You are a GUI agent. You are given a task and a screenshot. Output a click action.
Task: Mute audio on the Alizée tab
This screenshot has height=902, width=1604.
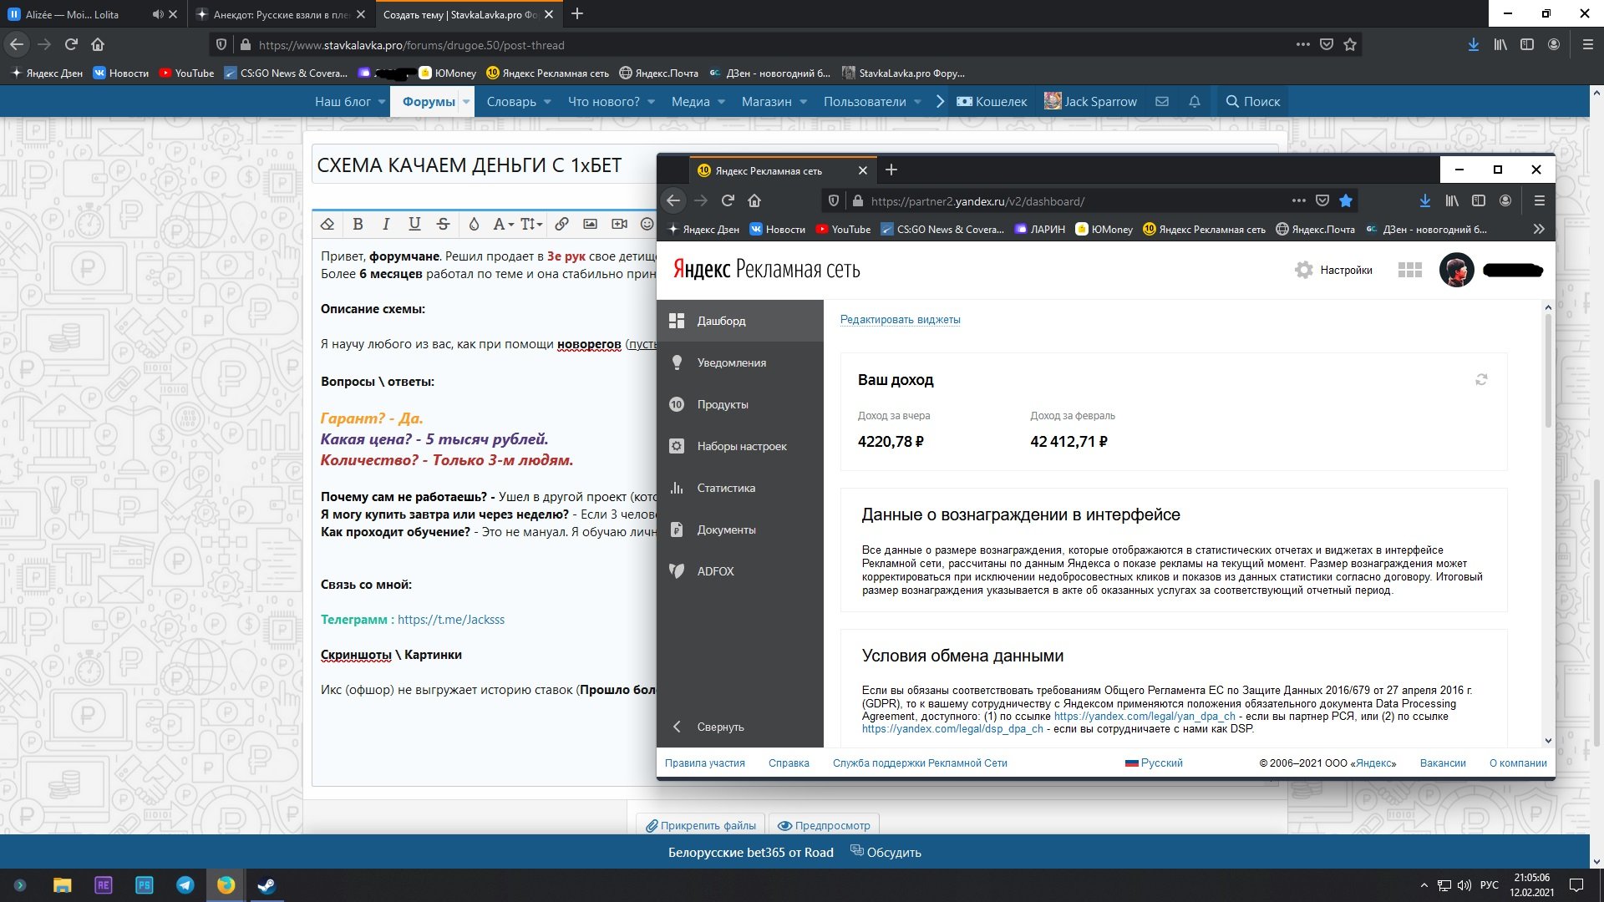pyautogui.click(x=158, y=14)
